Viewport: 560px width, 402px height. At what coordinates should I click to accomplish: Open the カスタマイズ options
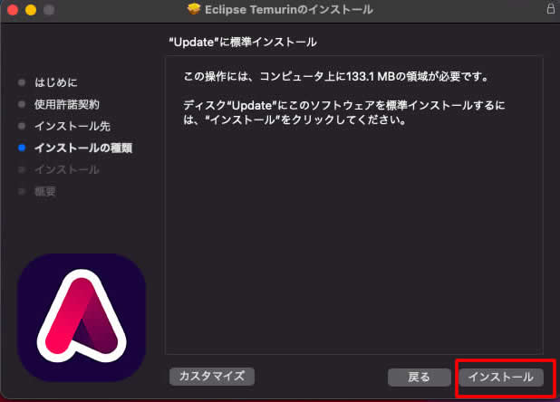[x=212, y=377]
